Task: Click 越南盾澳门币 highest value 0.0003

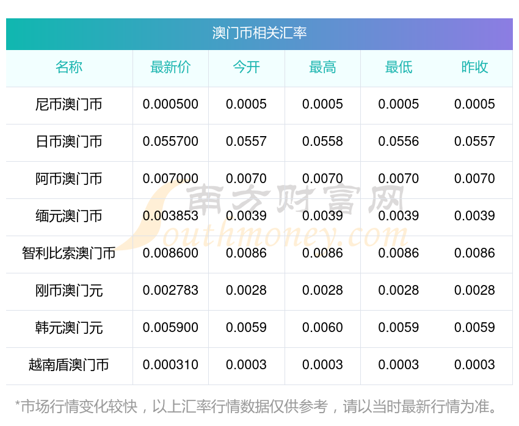Action: [322, 365]
